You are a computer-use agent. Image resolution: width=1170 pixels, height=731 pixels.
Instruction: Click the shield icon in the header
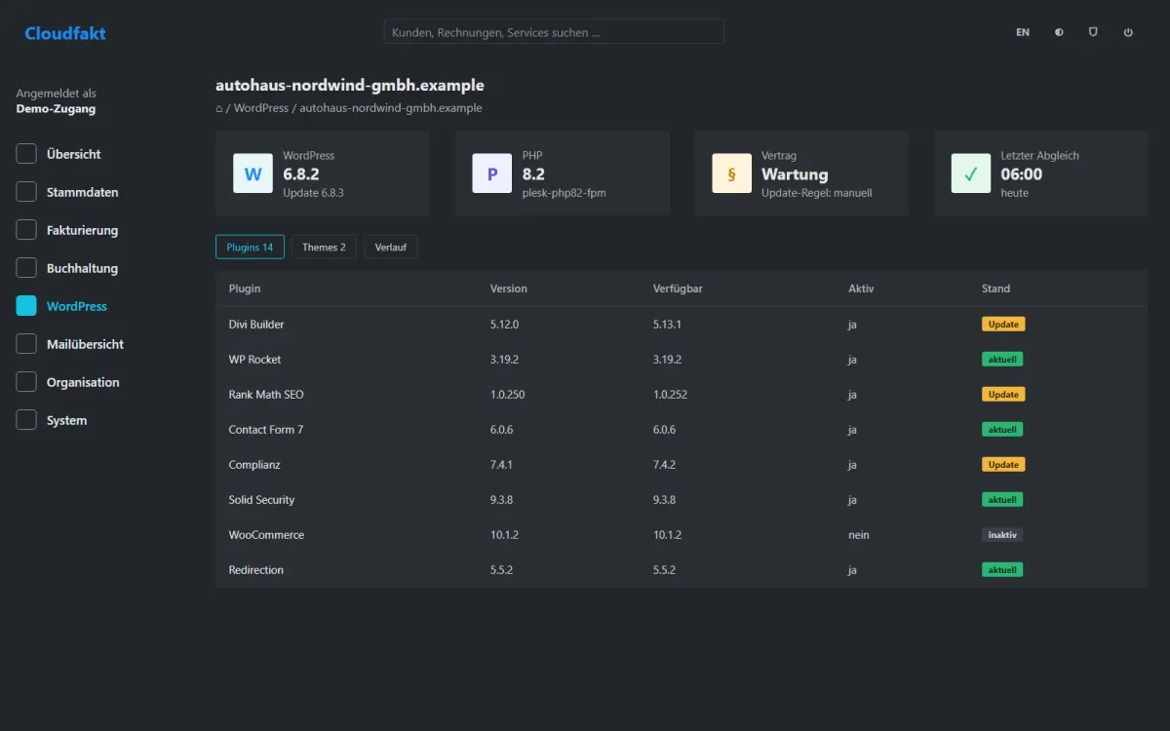click(x=1093, y=32)
